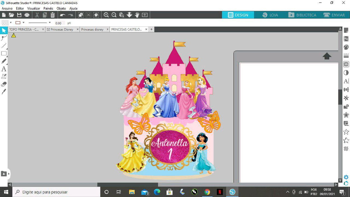The width and height of the screenshot is (350, 197).
Task: Open the Objeto menu
Action: pyautogui.click(x=61, y=8)
